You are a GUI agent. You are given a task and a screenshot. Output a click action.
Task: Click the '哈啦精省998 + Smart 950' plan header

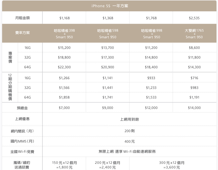coord(152,34)
